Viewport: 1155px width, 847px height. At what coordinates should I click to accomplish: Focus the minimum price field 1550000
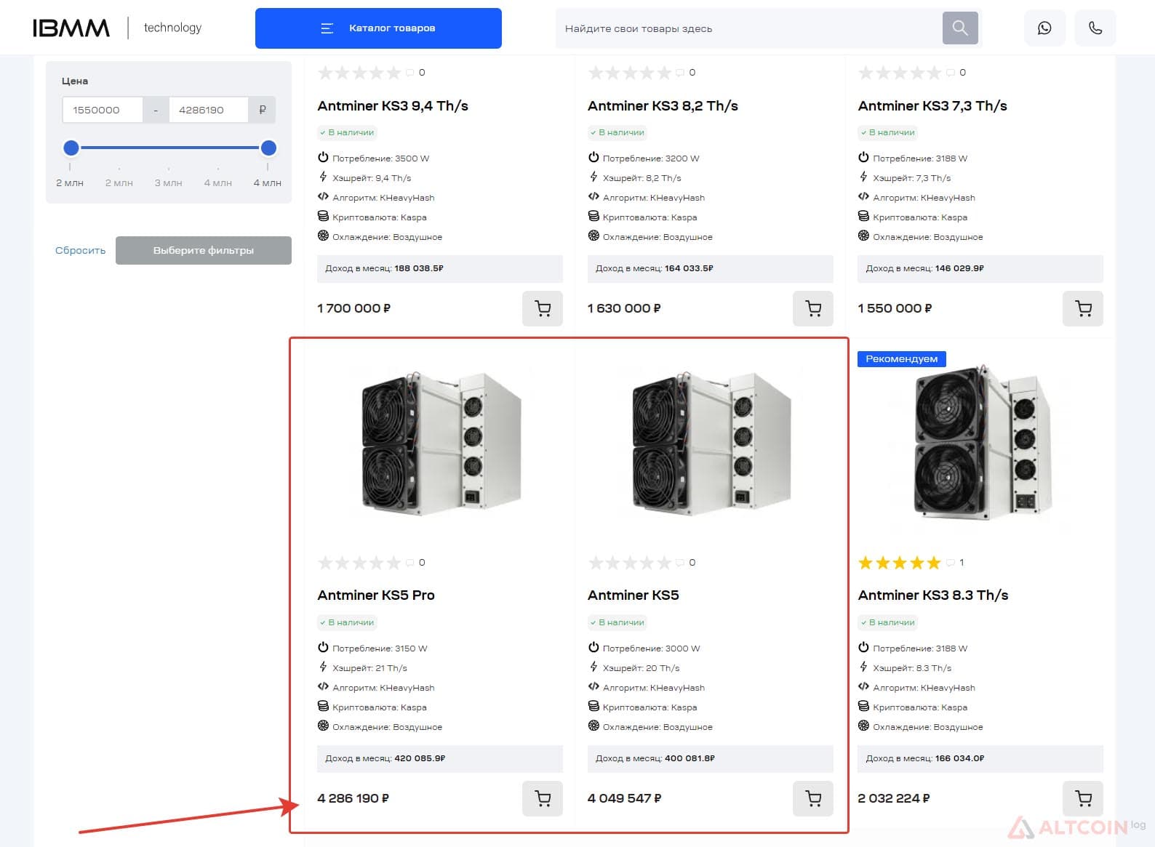[x=103, y=110]
